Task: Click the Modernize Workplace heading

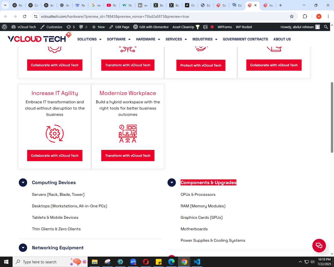Action: point(128,93)
